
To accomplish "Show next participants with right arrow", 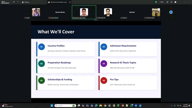I will 171,12.
